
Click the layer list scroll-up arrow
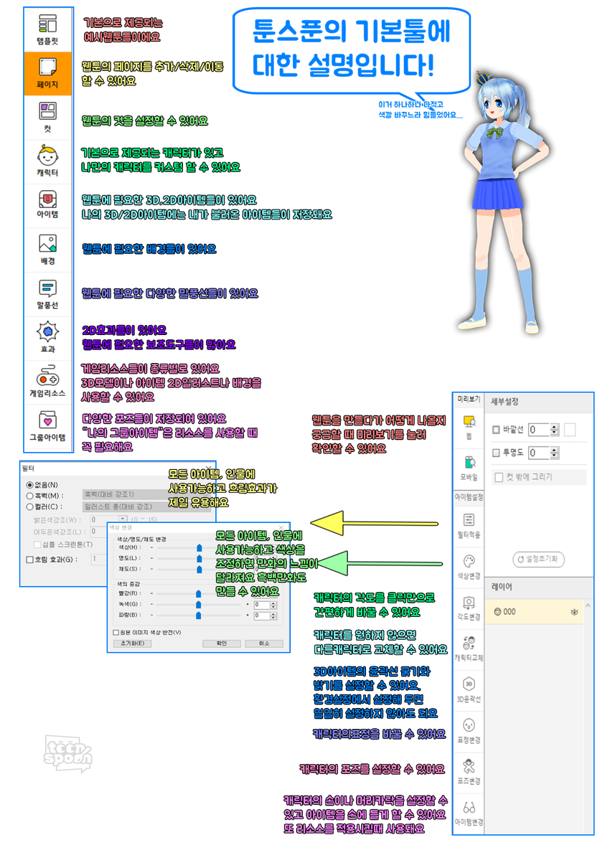[x=588, y=605]
